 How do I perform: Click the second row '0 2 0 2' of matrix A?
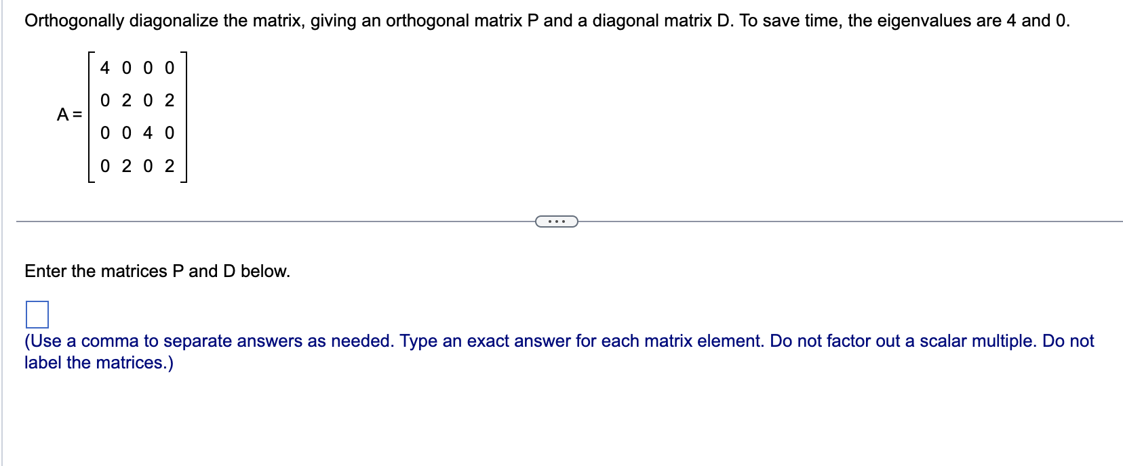(x=136, y=100)
